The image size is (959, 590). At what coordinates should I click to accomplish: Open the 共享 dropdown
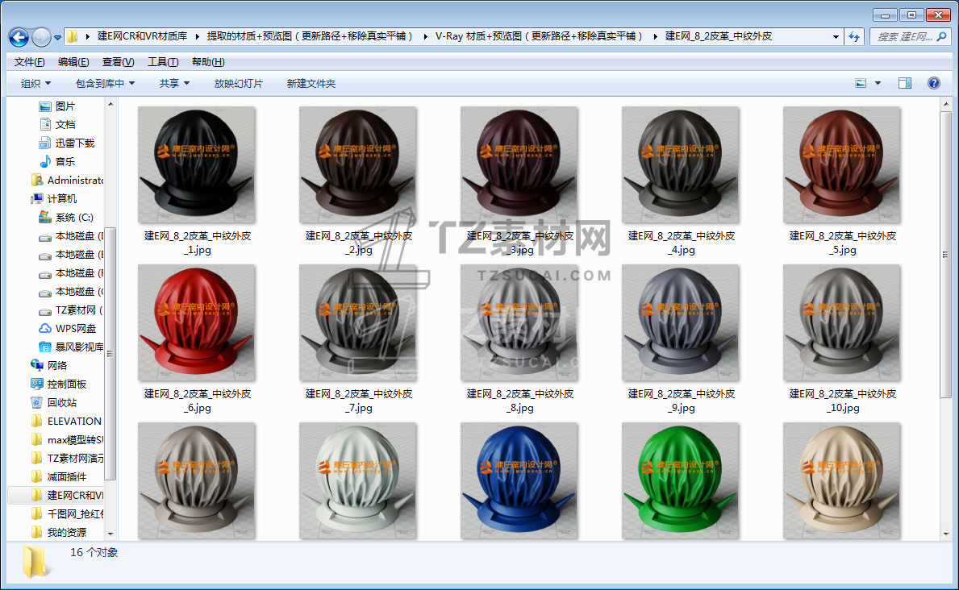(x=174, y=84)
